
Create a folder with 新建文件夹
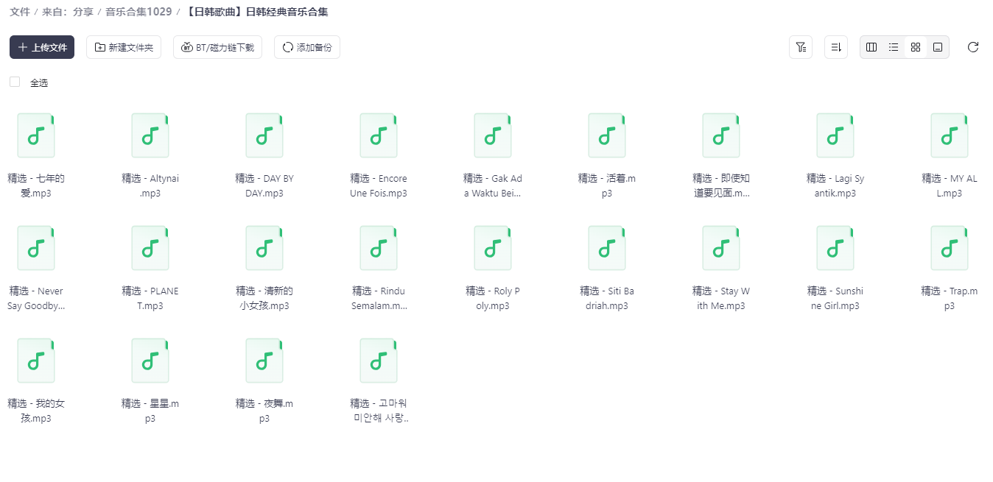click(123, 47)
